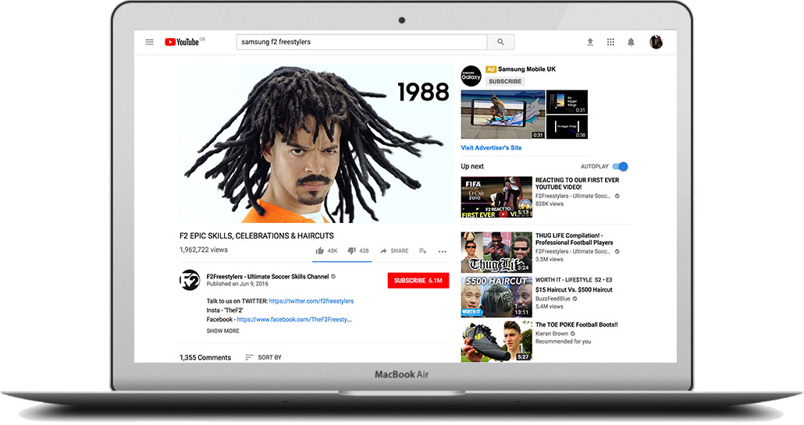Viewport: 804px width, 425px height.
Task: Open THUG LIFE Compilation video title
Action: point(574,239)
